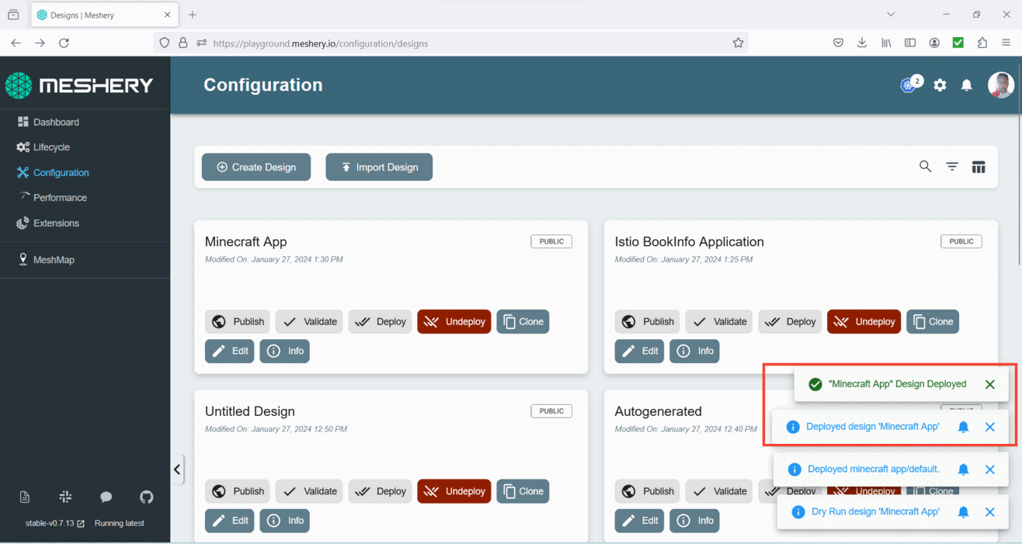
Task: Click the Create Design button
Action: (255, 167)
